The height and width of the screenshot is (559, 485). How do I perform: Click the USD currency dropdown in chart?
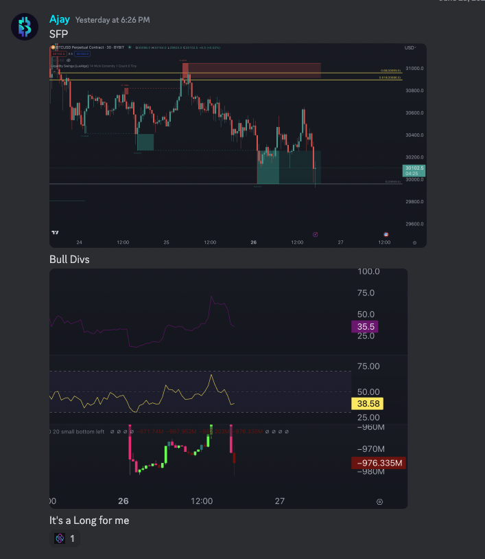click(x=410, y=48)
